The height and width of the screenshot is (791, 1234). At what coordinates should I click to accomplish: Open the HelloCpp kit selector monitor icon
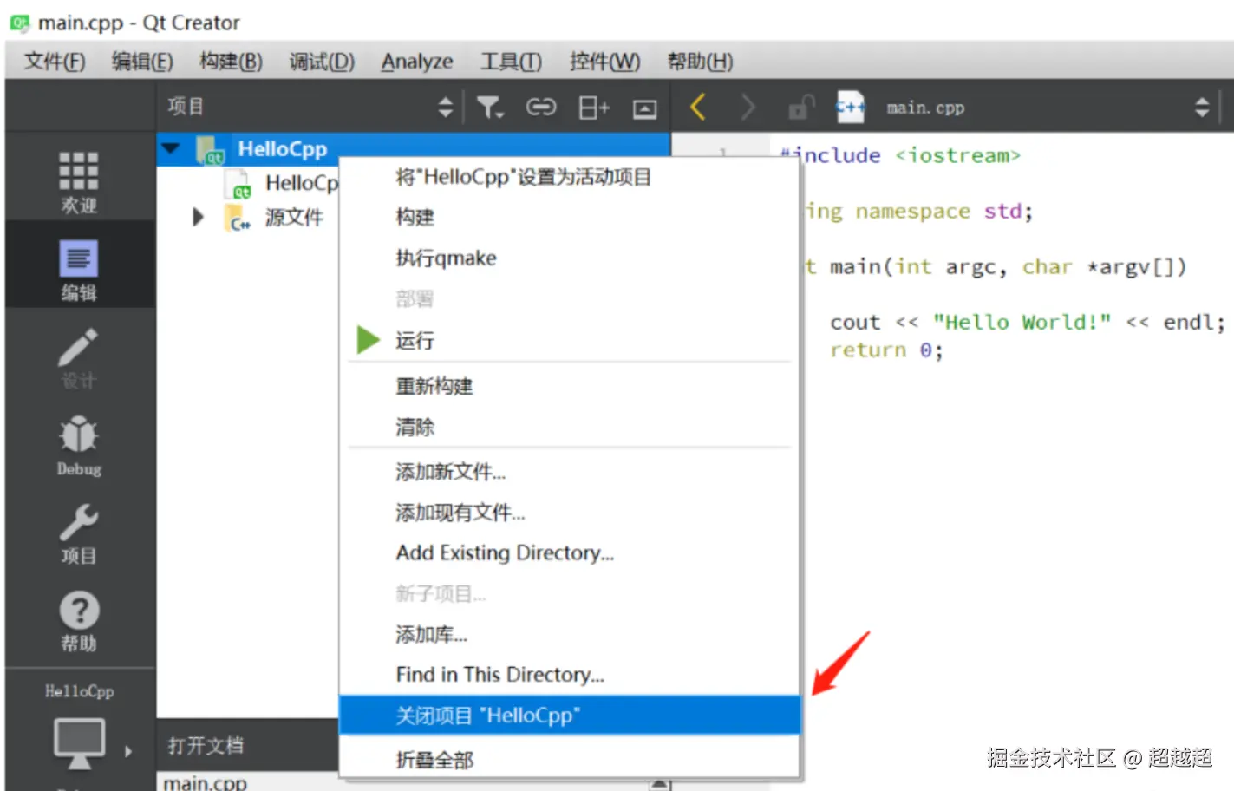[x=80, y=742]
